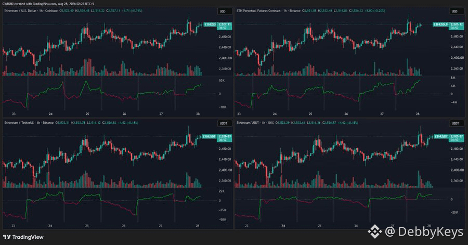The height and width of the screenshot is (245, 468).
Task: Select the ETH Perpetual Futures Contract title
Action: [269, 11]
